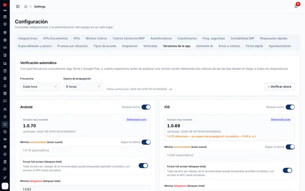The width and height of the screenshot is (305, 191).
Task: Switch to the Asistente IA tab
Action: click(x=204, y=46)
